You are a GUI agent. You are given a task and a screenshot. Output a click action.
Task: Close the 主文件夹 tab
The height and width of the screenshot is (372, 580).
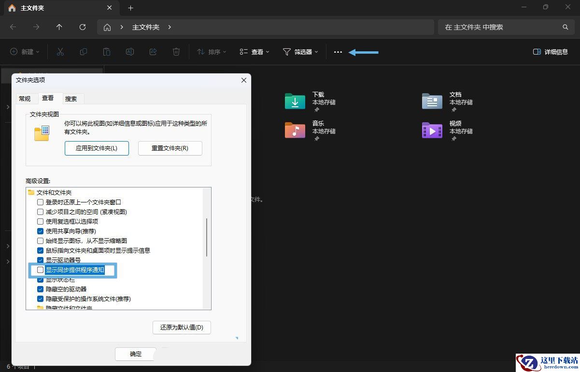110,8
